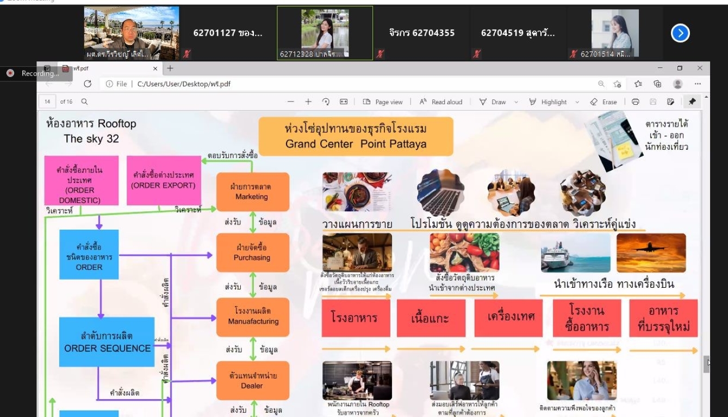Click the Manufacturing โรงงานผลิต box
The width and height of the screenshot is (728, 417).
click(x=253, y=317)
